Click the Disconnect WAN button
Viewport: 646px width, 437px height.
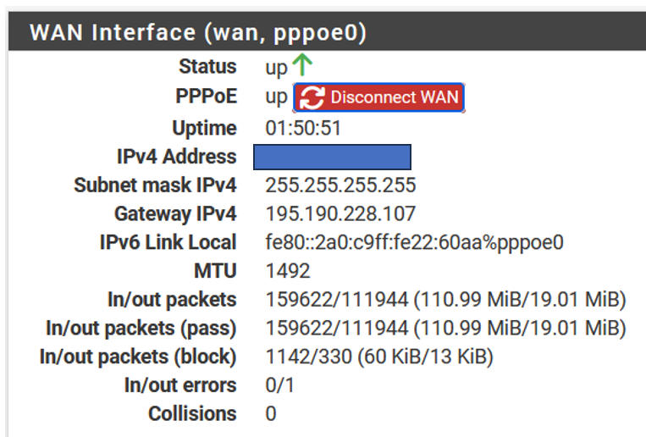coord(378,97)
